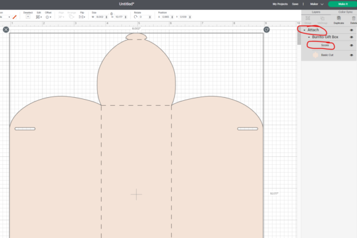Click the Basic Cut layer color thumbnail

coord(315,55)
